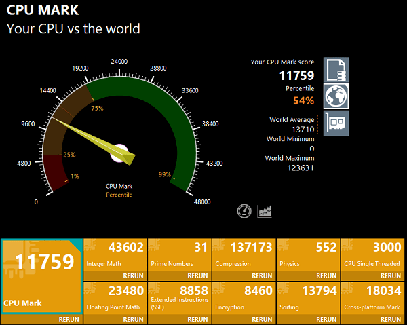
Task: Select the large CPU Mark 11759 tile
Action: coord(41,277)
